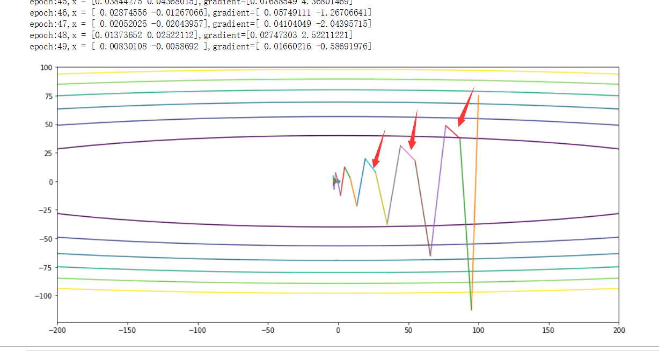Click the y-axis tick label -25

point(46,210)
